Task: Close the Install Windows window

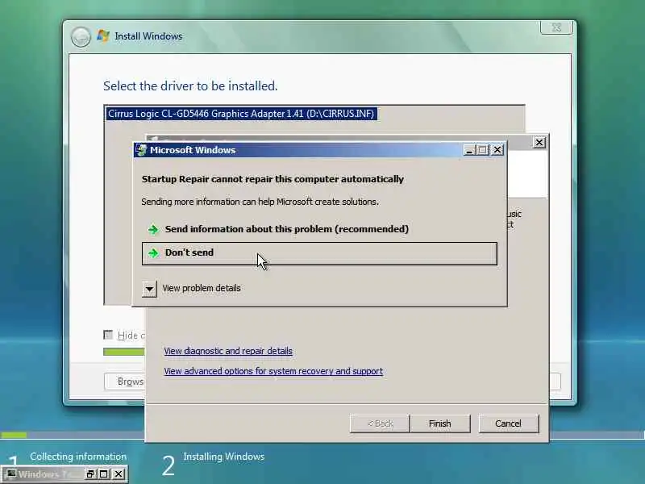Action: point(556,27)
